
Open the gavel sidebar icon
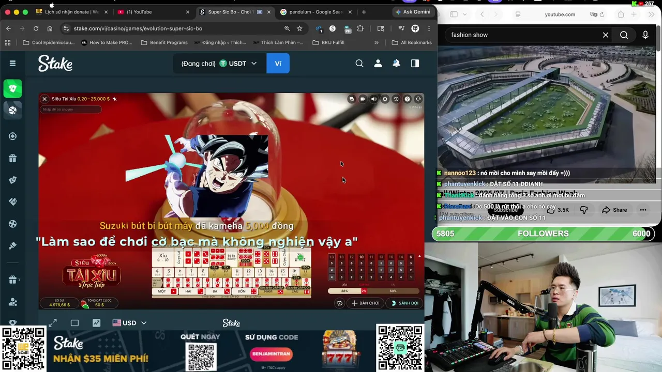click(13, 245)
